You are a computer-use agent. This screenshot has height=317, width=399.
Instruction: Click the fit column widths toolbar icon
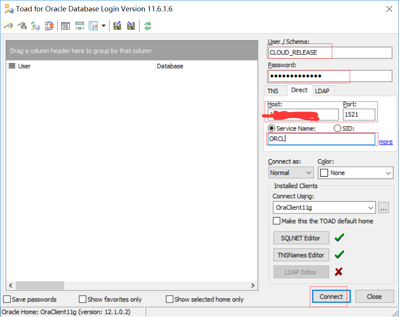point(80,26)
